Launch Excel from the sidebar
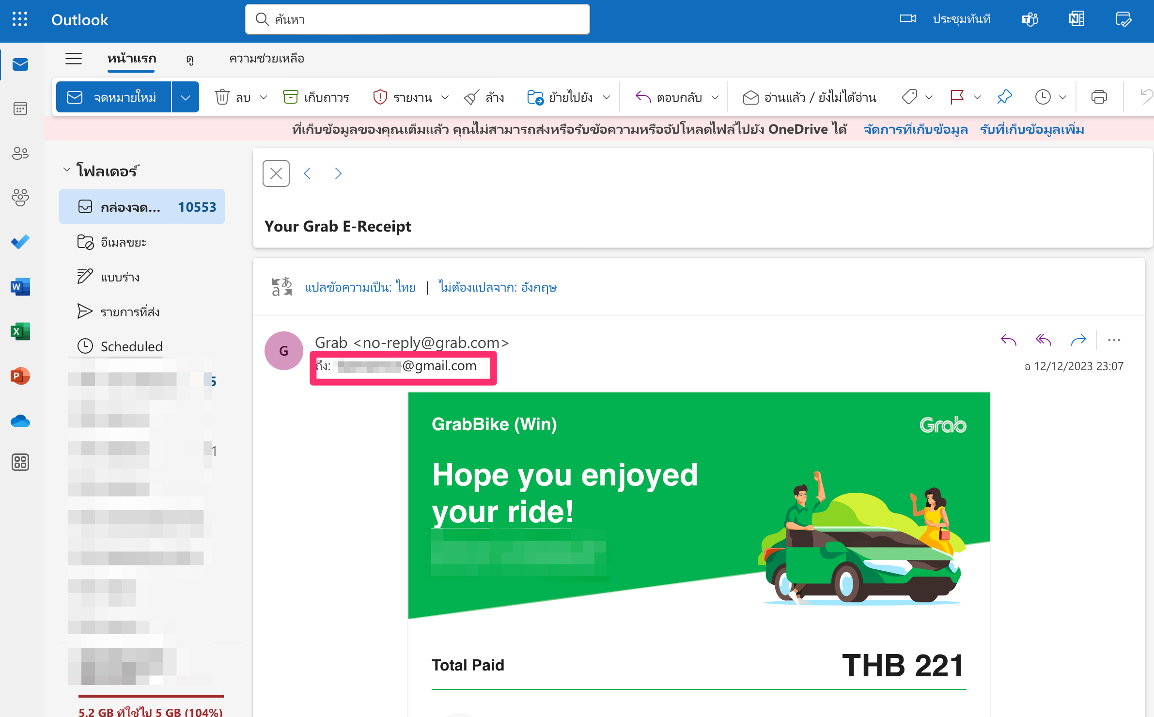The width and height of the screenshot is (1154, 717). (20, 331)
